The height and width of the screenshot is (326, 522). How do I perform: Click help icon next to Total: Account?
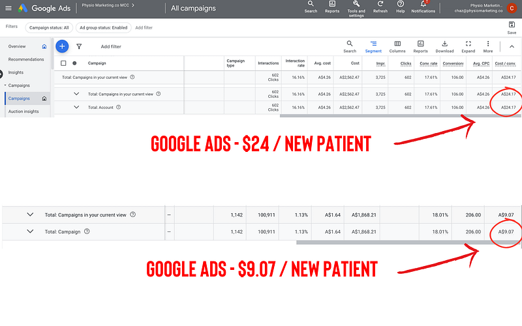119,107
